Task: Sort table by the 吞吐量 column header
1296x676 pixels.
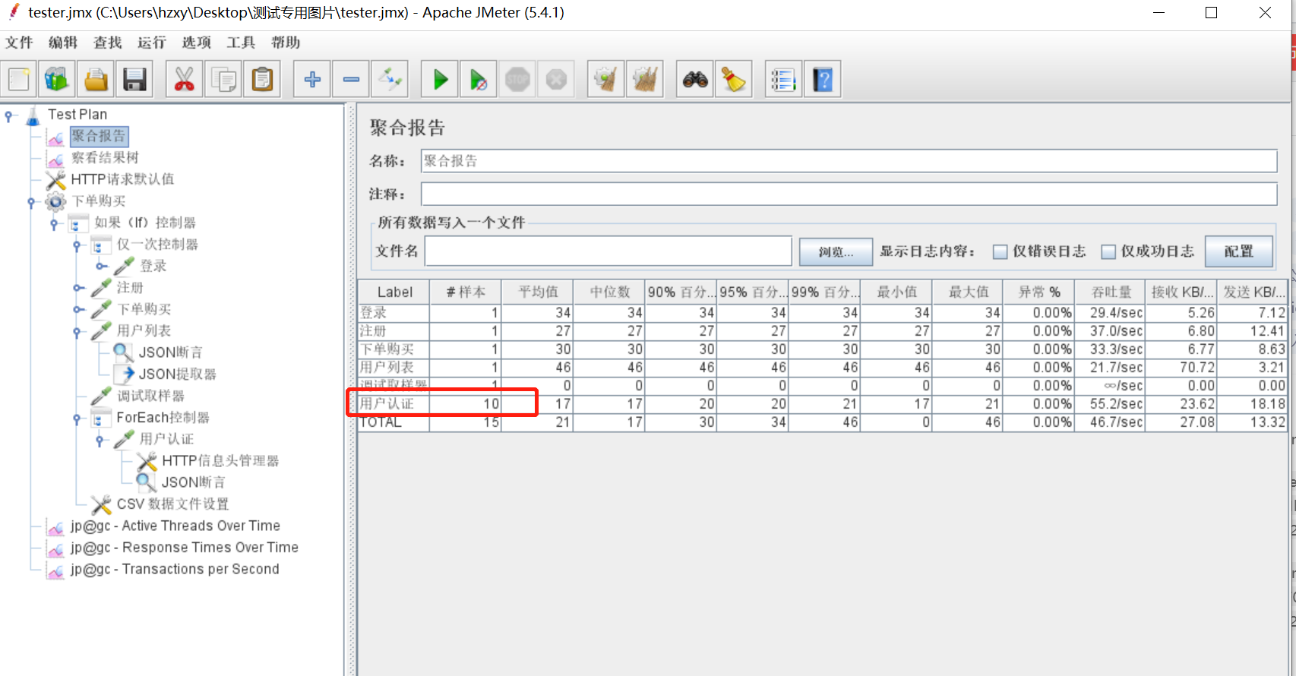Action: (x=1111, y=292)
